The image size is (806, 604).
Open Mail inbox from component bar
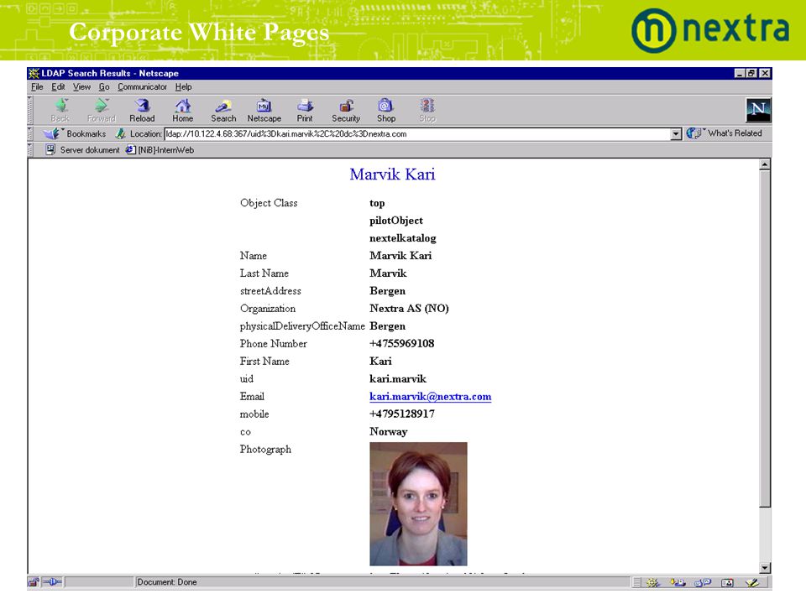pos(678,582)
